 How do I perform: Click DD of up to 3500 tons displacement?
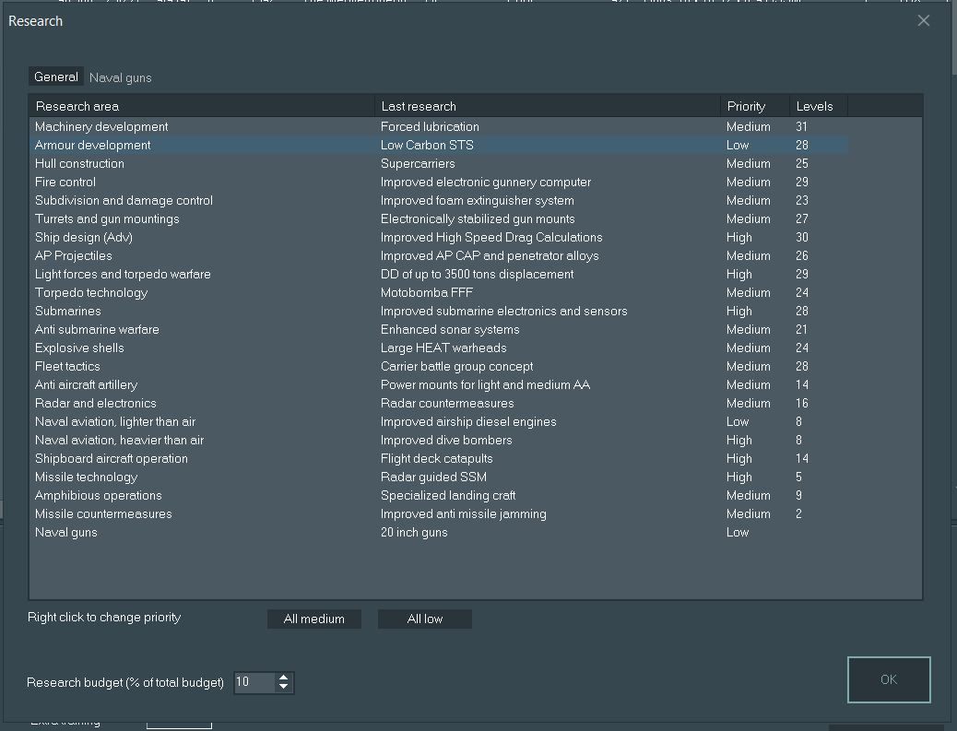click(478, 274)
